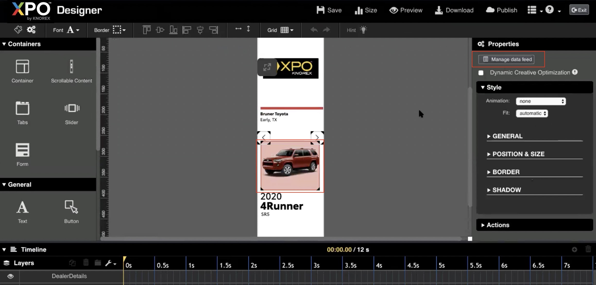Pick the Tabs container icon
596x285 pixels.
click(x=22, y=108)
